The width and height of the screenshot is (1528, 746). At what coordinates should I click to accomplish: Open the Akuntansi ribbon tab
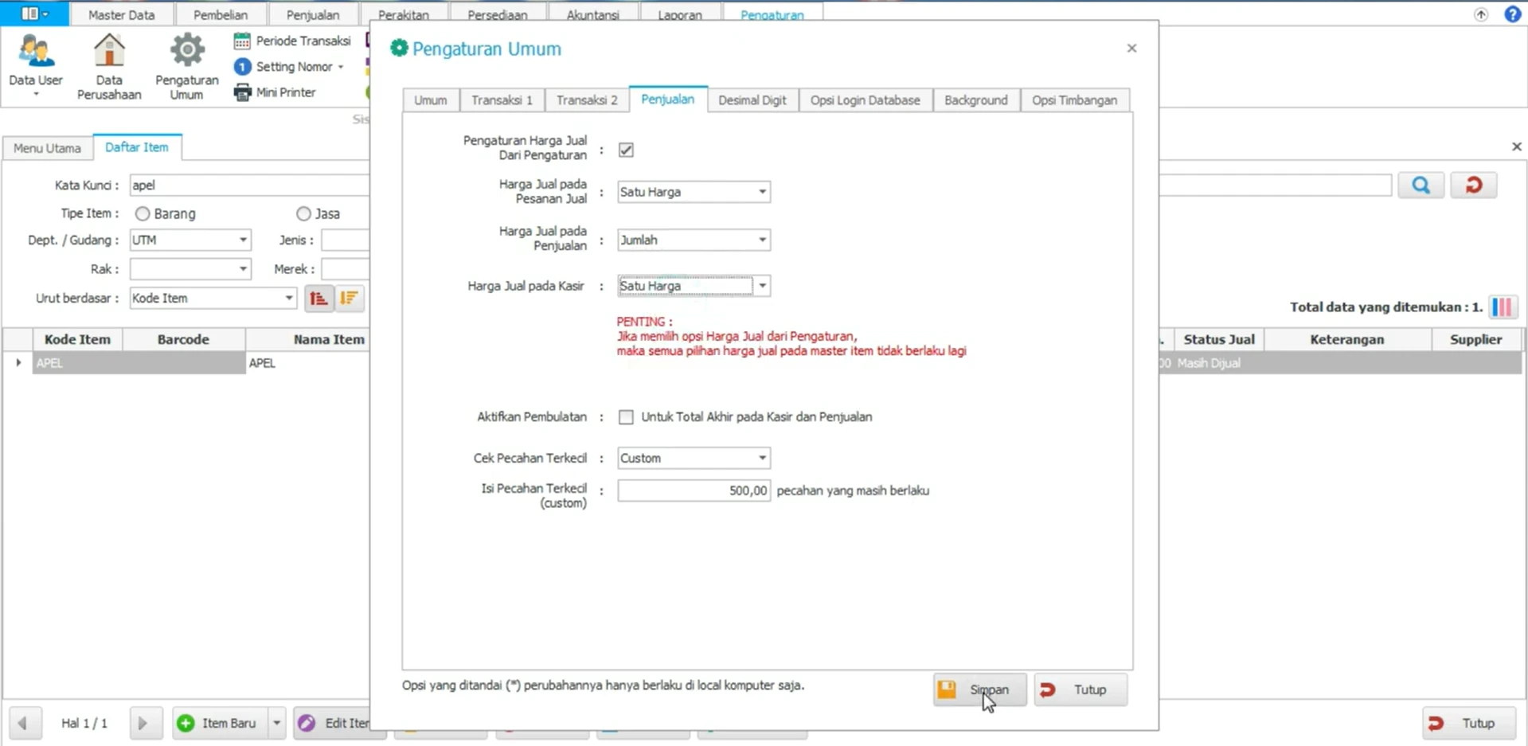coord(592,14)
